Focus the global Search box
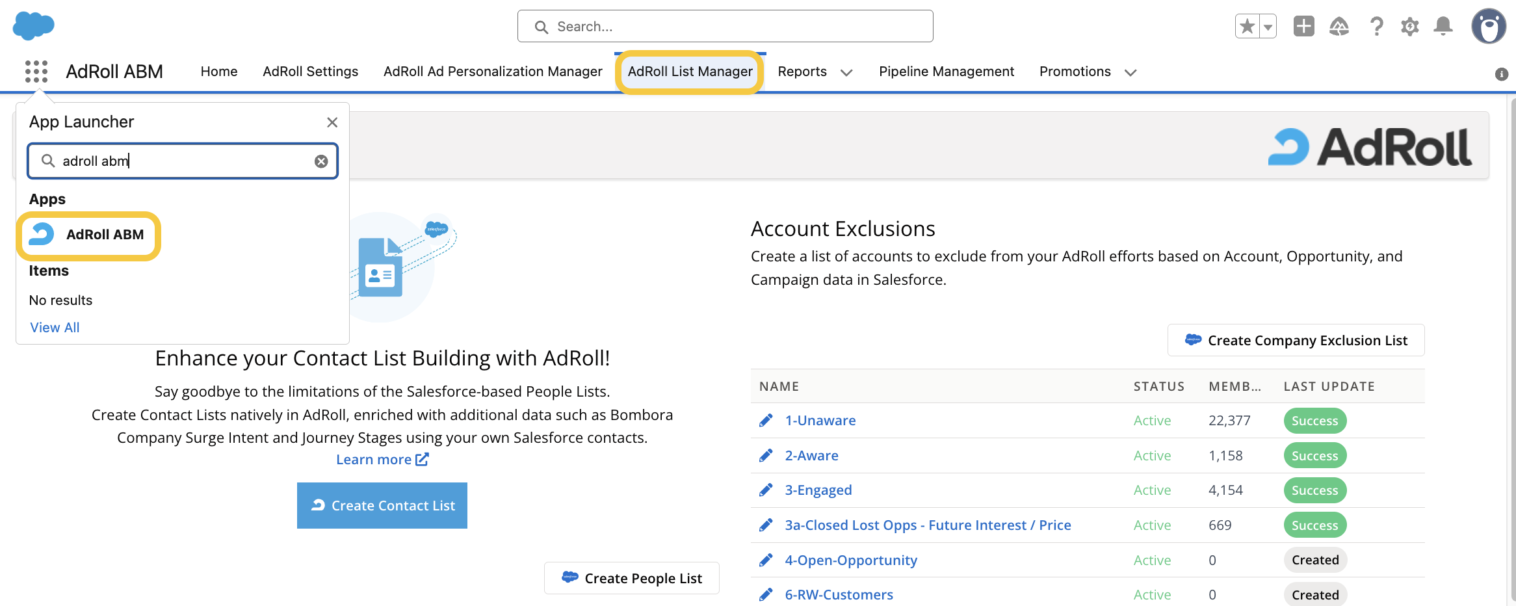The height and width of the screenshot is (606, 1516). 725,27
